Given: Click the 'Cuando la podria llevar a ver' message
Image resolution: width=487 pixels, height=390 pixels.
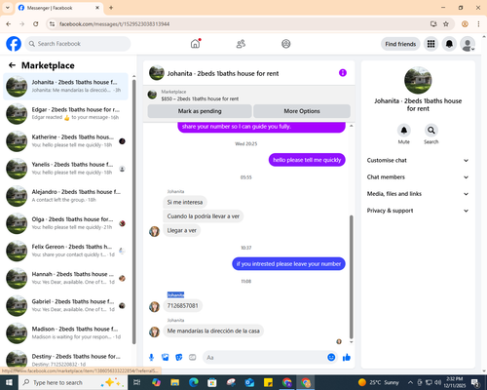Looking at the screenshot, I should click(204, 216).
